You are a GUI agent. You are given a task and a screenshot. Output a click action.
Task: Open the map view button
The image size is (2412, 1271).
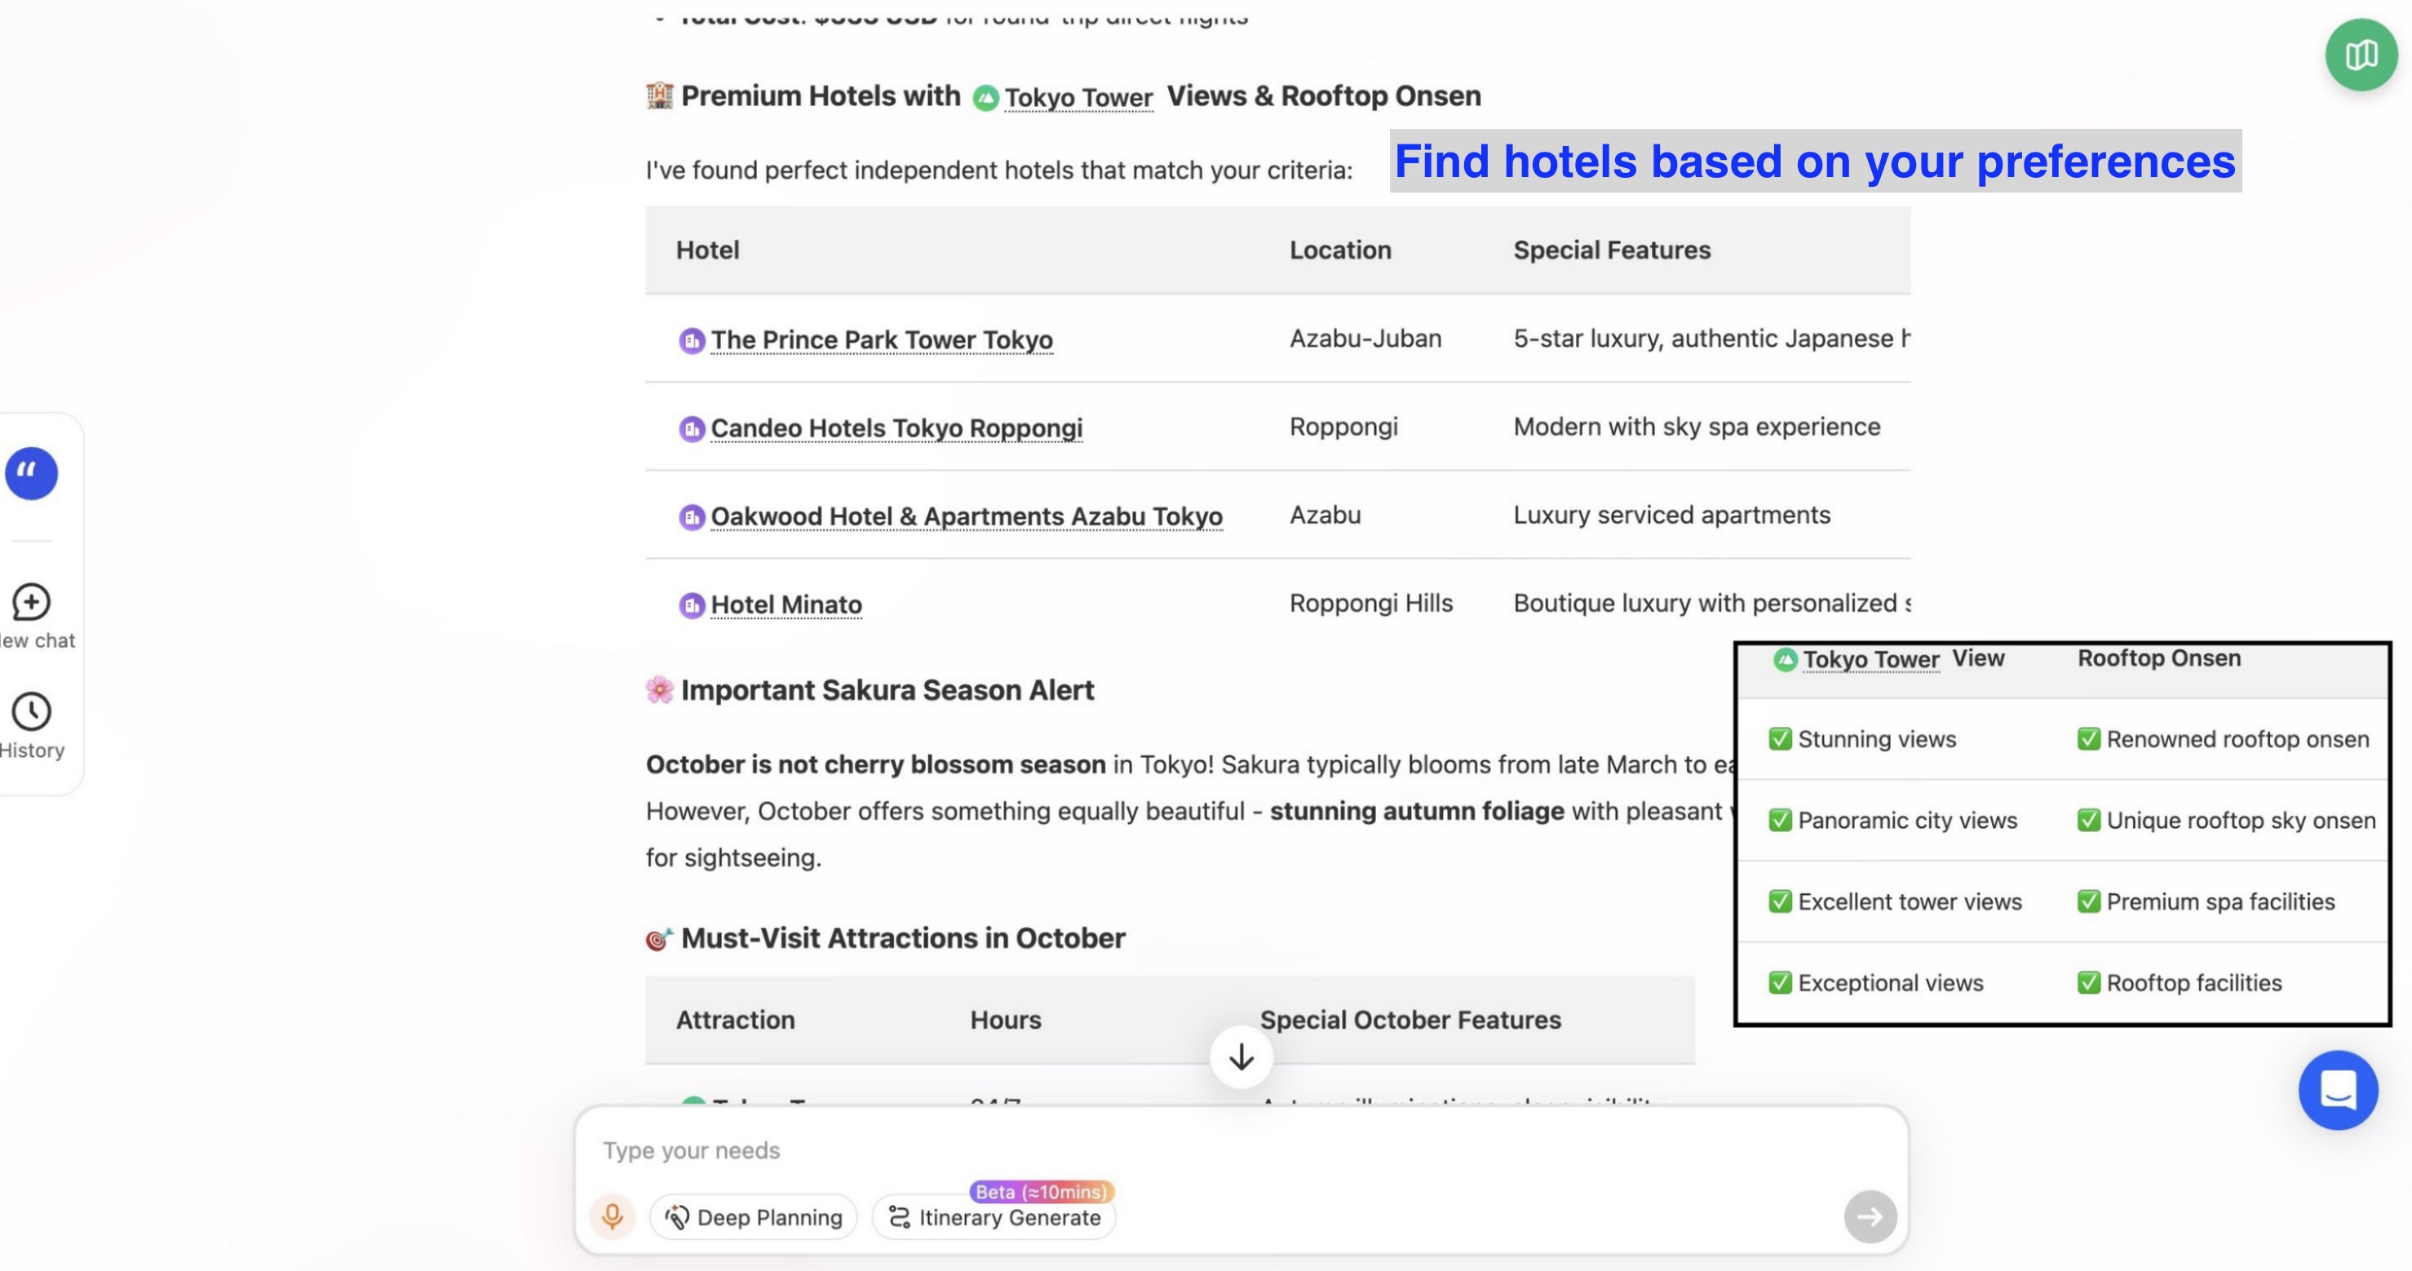pos(2361,55)
